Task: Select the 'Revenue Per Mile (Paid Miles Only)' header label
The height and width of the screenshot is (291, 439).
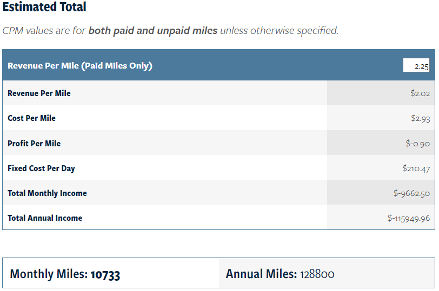Action: pos(80,66)
